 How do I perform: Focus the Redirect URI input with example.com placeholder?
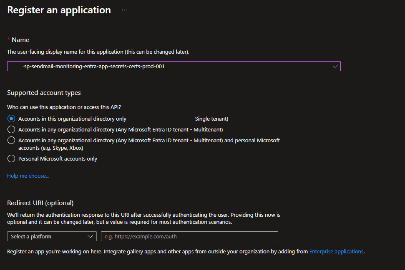(x=189, y=236)
